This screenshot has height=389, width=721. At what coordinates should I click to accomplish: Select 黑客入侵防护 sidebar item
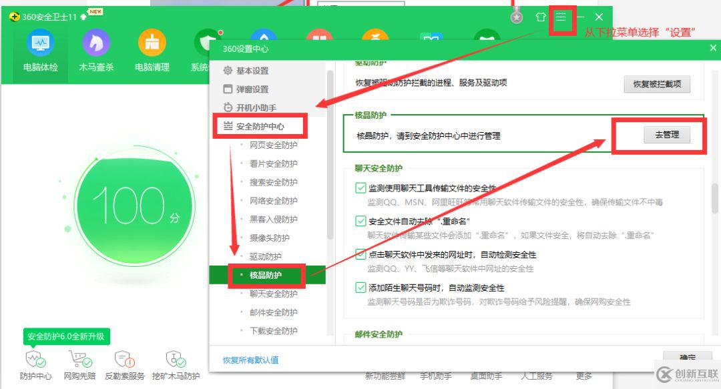(x=273, y=220)
